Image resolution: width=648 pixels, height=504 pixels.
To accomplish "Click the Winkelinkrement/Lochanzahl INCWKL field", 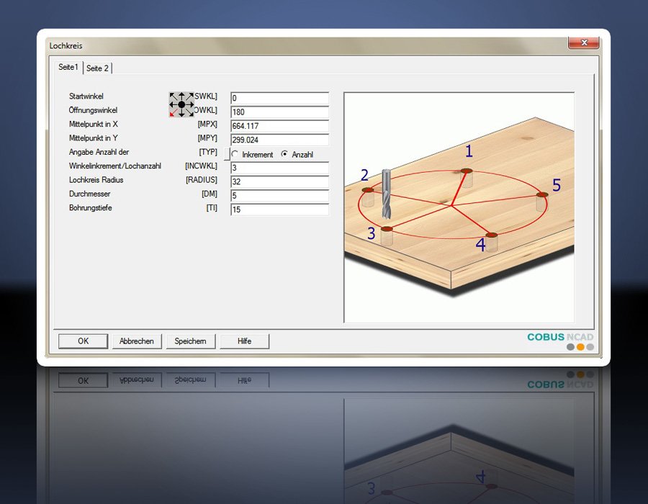I will 280,168.
